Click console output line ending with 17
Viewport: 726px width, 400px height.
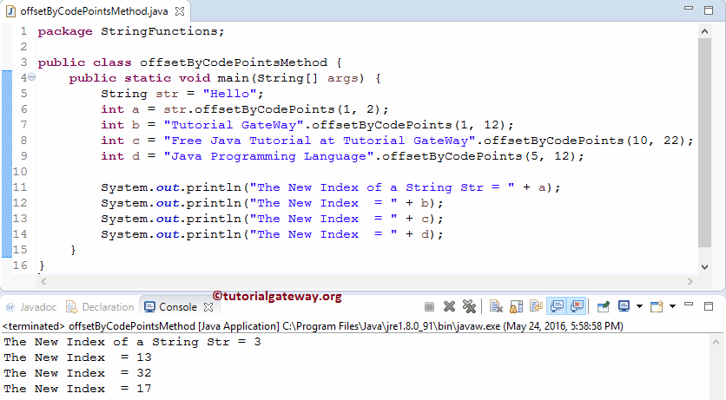(x=78, y=389)
